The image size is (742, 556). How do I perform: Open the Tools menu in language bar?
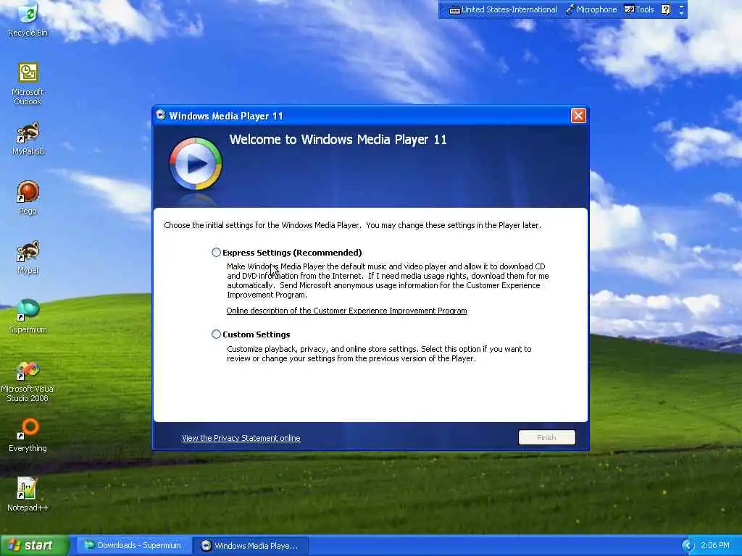(x=639, y=9)
